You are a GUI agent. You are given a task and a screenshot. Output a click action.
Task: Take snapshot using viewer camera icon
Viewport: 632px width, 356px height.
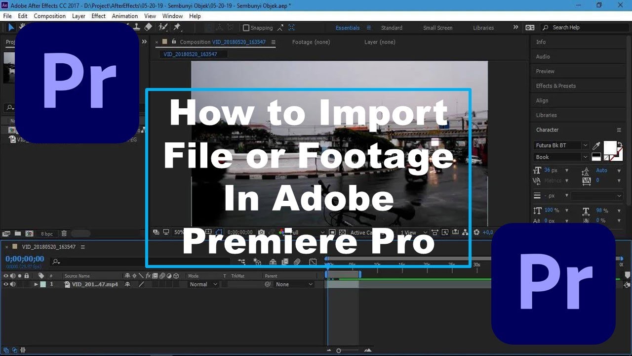261,232
